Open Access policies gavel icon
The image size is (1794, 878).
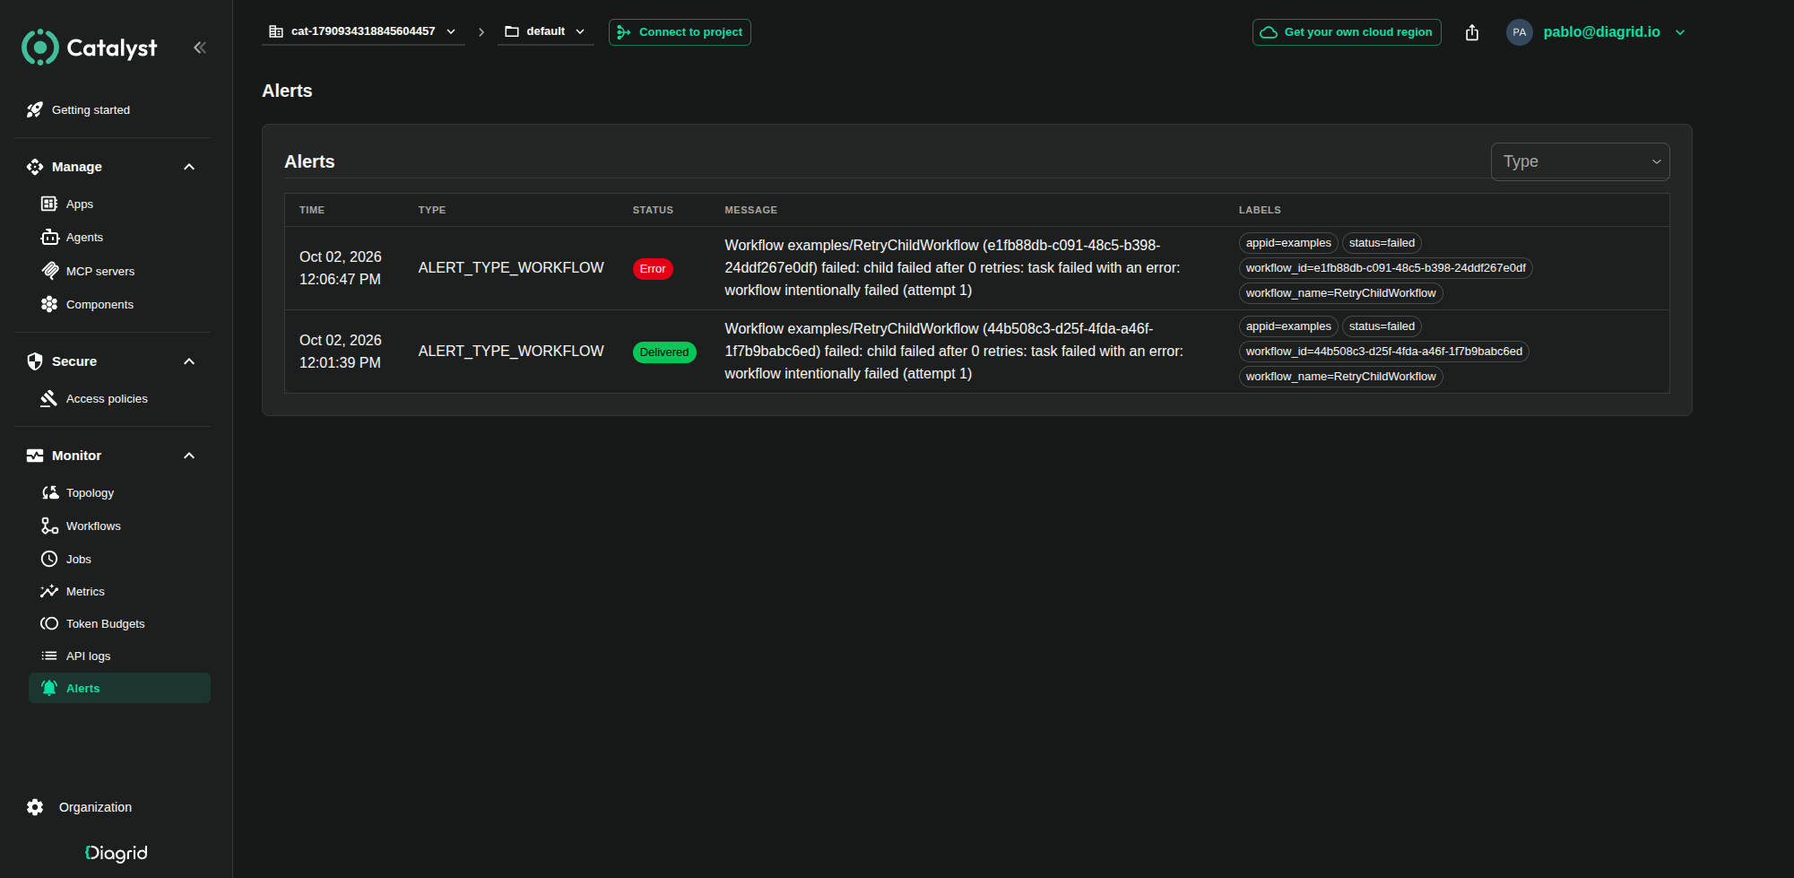49,398
